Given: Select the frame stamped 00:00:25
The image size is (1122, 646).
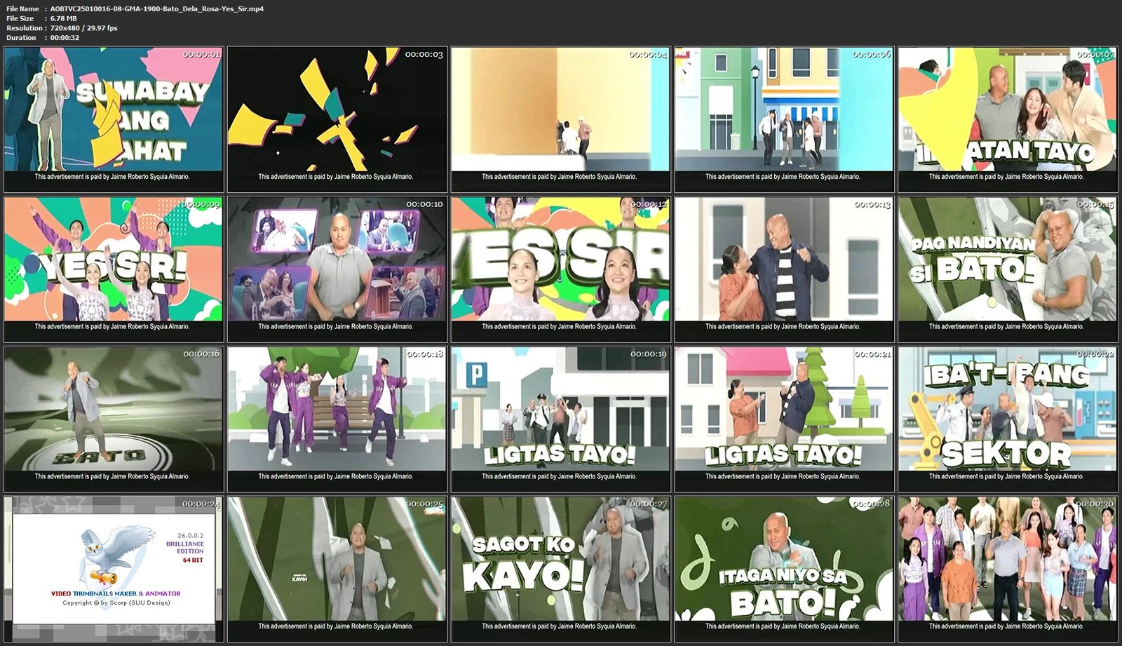Looking at the screenshot, I should 337,570.
